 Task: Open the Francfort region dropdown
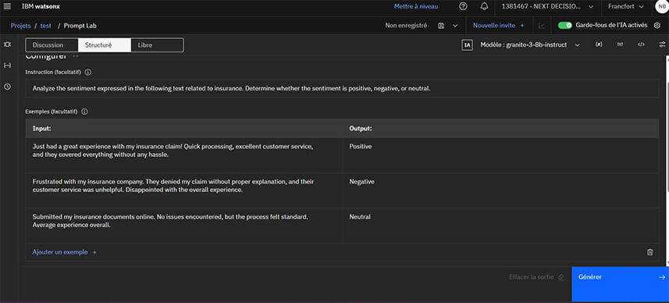625,6
